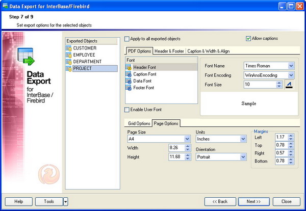Open the Font Encoding dropdown
Image resolution: width=306 pixels, height=211 pixels.
tap(291, 75)
